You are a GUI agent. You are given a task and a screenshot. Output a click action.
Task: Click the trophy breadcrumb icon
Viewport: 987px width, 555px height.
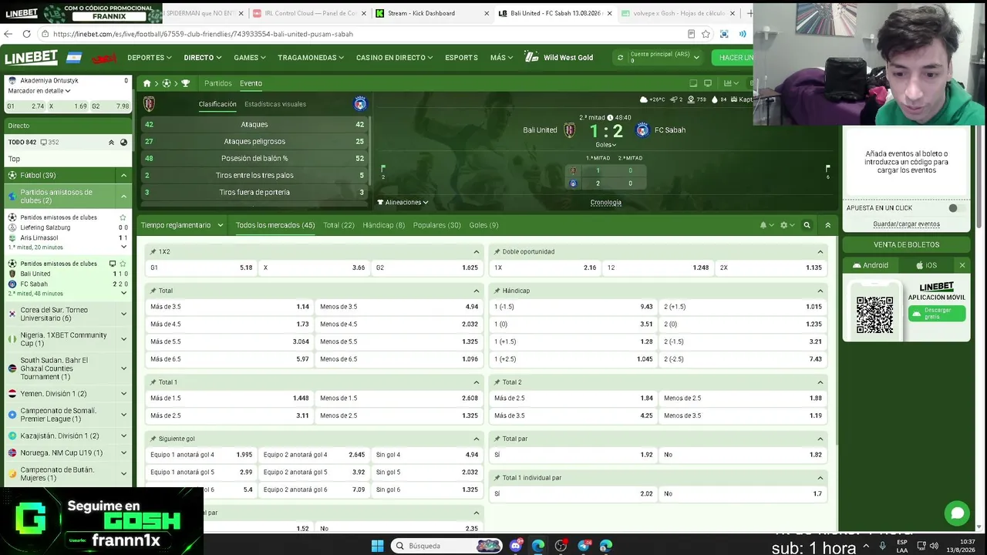(185, 83)
